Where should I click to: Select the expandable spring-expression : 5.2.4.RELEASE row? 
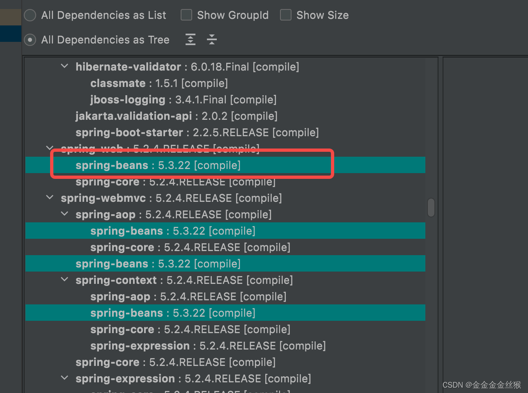pos(225,379)
